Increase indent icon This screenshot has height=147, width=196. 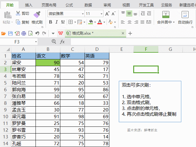point(149,13)
